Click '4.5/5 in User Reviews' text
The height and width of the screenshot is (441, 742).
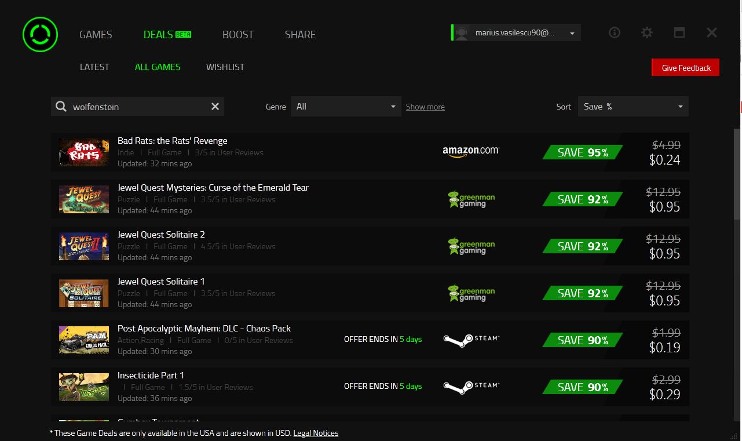(x=238, y=246)
